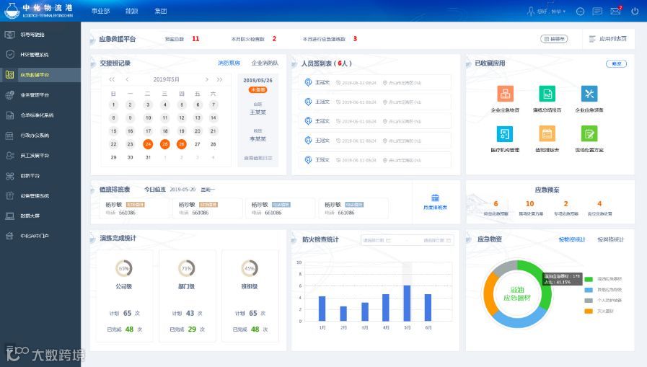Open the mail icon with badge 2

[616, 11]
